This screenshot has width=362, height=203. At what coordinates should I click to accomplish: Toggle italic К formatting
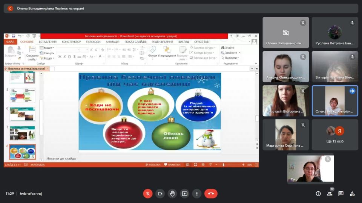[x=64, y=57]
